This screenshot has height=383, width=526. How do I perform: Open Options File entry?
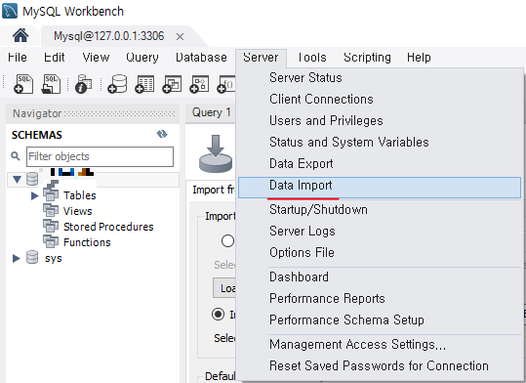(x=380, y=253)
